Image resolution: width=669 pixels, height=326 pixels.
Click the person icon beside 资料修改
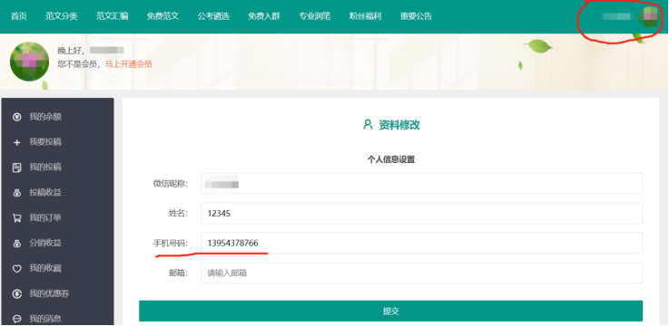click(368, 124)
